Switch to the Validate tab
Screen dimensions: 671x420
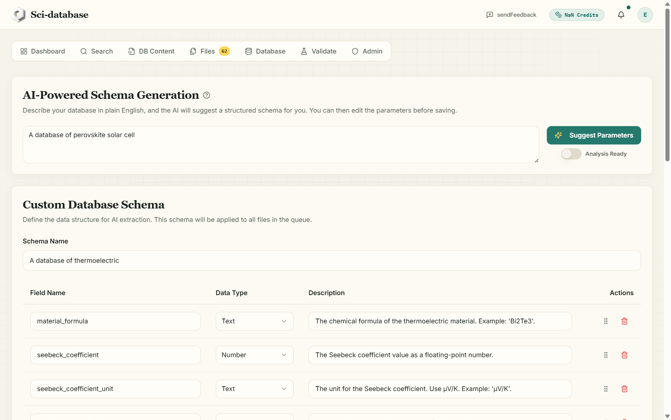click(x=319, y=51)
